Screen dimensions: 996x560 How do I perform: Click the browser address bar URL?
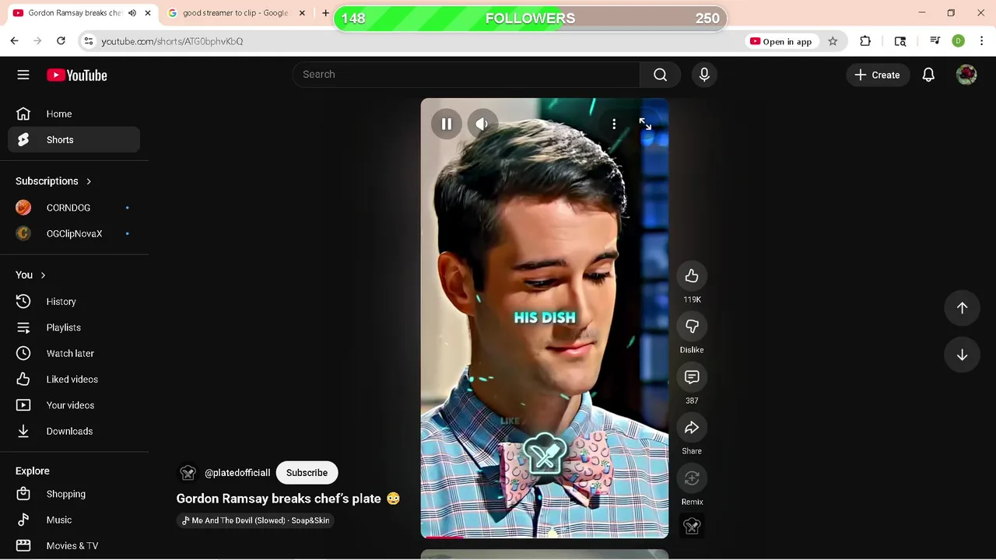point(172,41)
